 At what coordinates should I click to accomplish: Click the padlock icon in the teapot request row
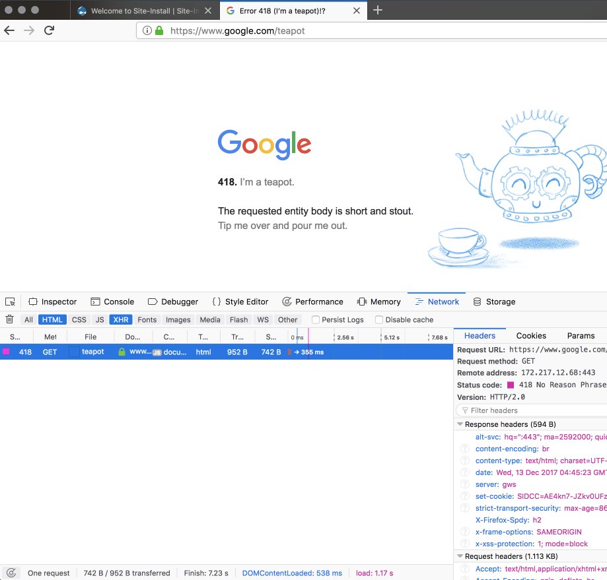point(122,352)
